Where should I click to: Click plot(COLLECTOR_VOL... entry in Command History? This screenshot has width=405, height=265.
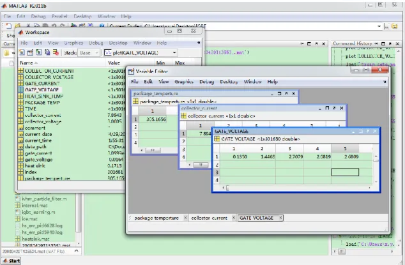(370, 56)
